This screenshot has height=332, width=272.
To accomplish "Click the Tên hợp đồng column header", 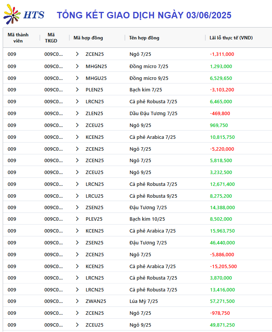I will pyautogui.click(x=144, y=38).
